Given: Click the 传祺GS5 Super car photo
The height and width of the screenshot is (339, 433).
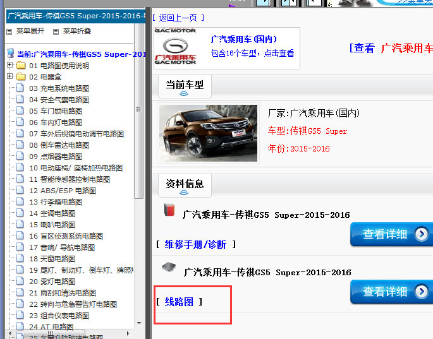Looking at the screenshot, I should (208, 133).
